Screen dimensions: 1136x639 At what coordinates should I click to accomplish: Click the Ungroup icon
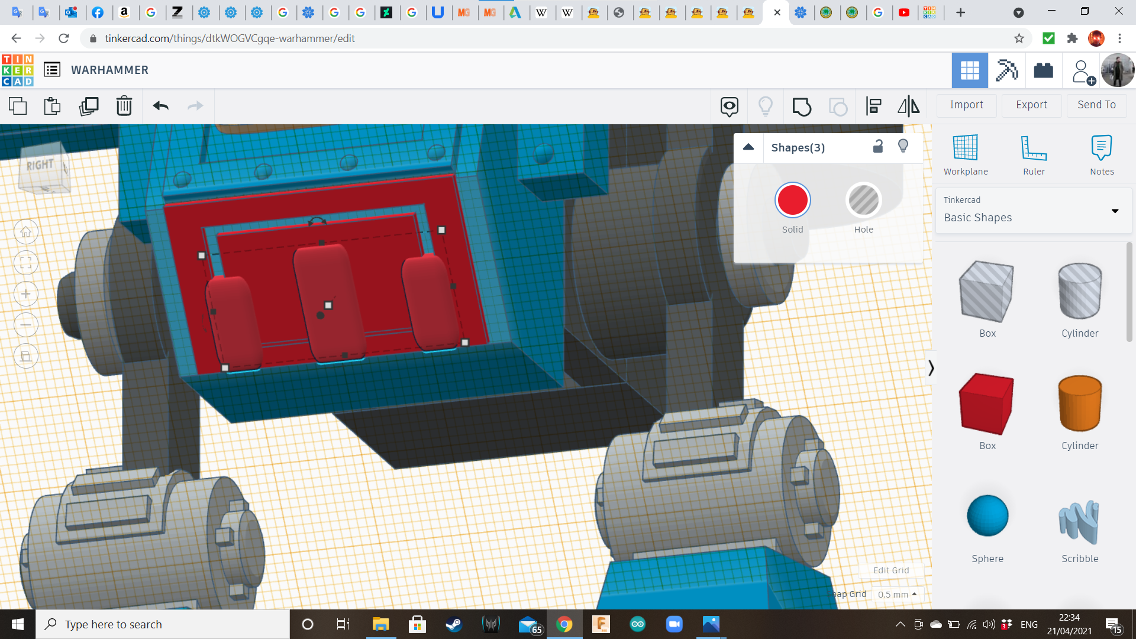838,106
